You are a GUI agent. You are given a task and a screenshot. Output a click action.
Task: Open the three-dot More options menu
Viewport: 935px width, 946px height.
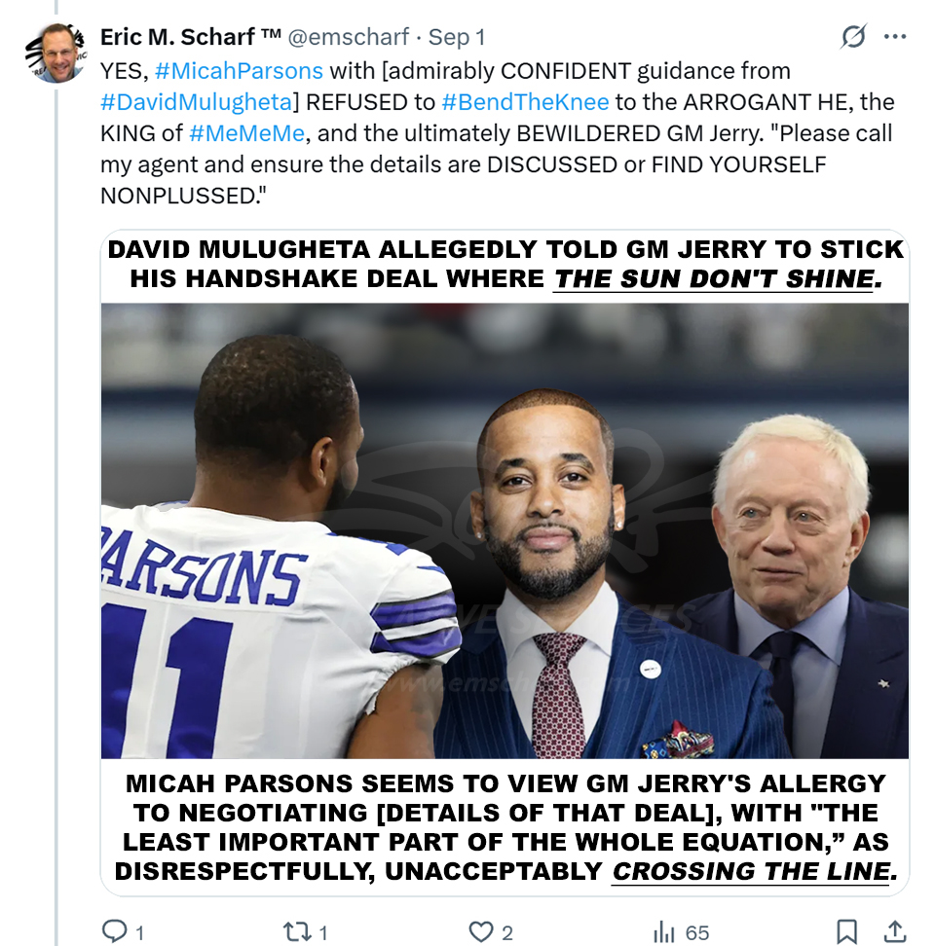894,37
